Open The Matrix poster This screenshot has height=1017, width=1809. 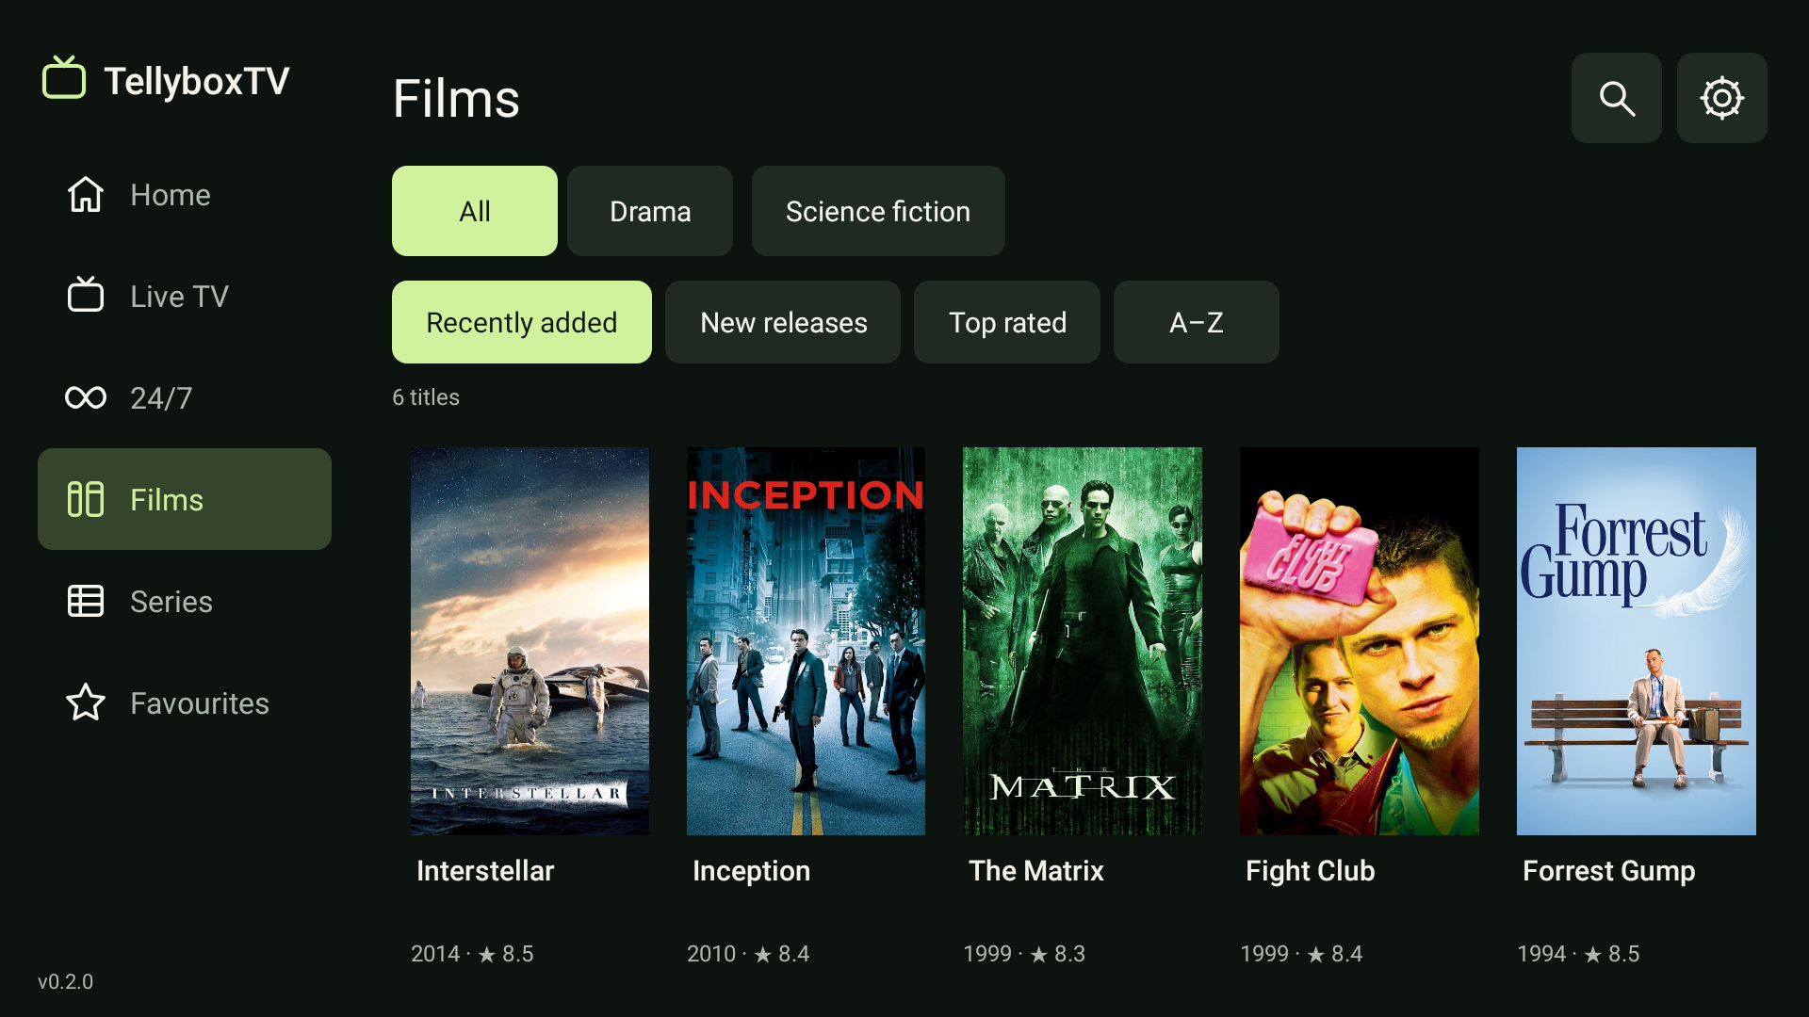1083,641
